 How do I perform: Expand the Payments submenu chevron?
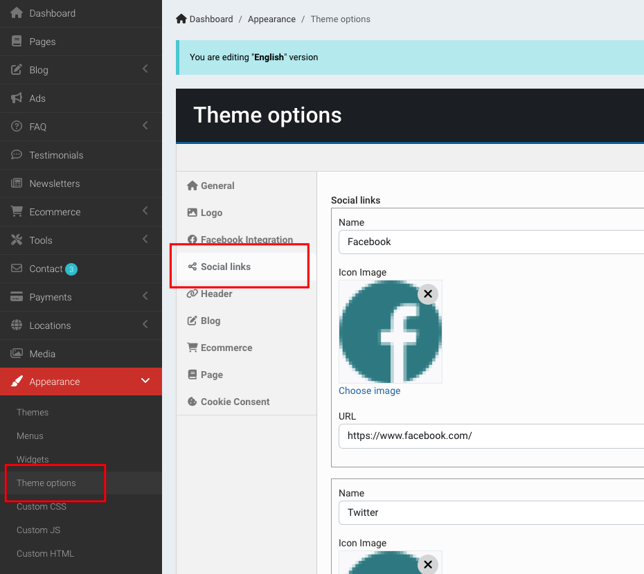pos(145,296)
